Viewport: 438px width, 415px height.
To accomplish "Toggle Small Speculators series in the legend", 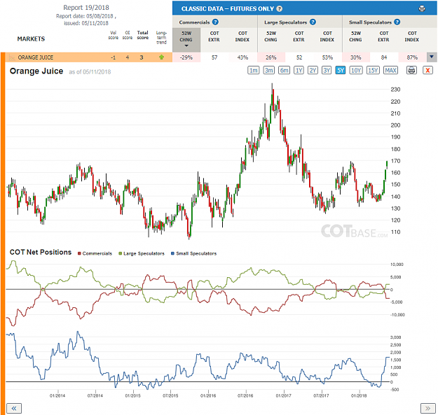I will pos(193,253).
